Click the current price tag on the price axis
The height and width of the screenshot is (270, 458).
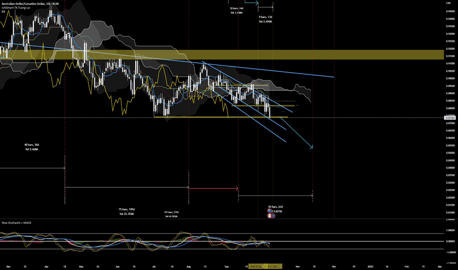pyautogui.click(x=450, y=118)
